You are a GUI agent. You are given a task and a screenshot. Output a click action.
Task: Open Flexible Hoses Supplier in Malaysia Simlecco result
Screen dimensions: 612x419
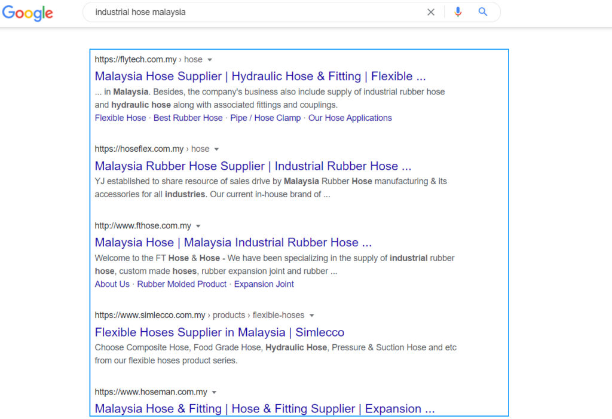coord(219,332)
